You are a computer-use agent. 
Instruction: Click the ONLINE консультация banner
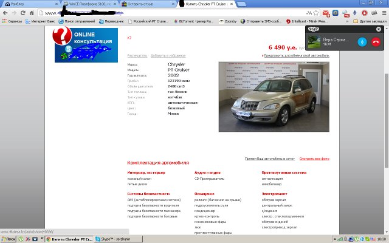[x=86, y=44]
